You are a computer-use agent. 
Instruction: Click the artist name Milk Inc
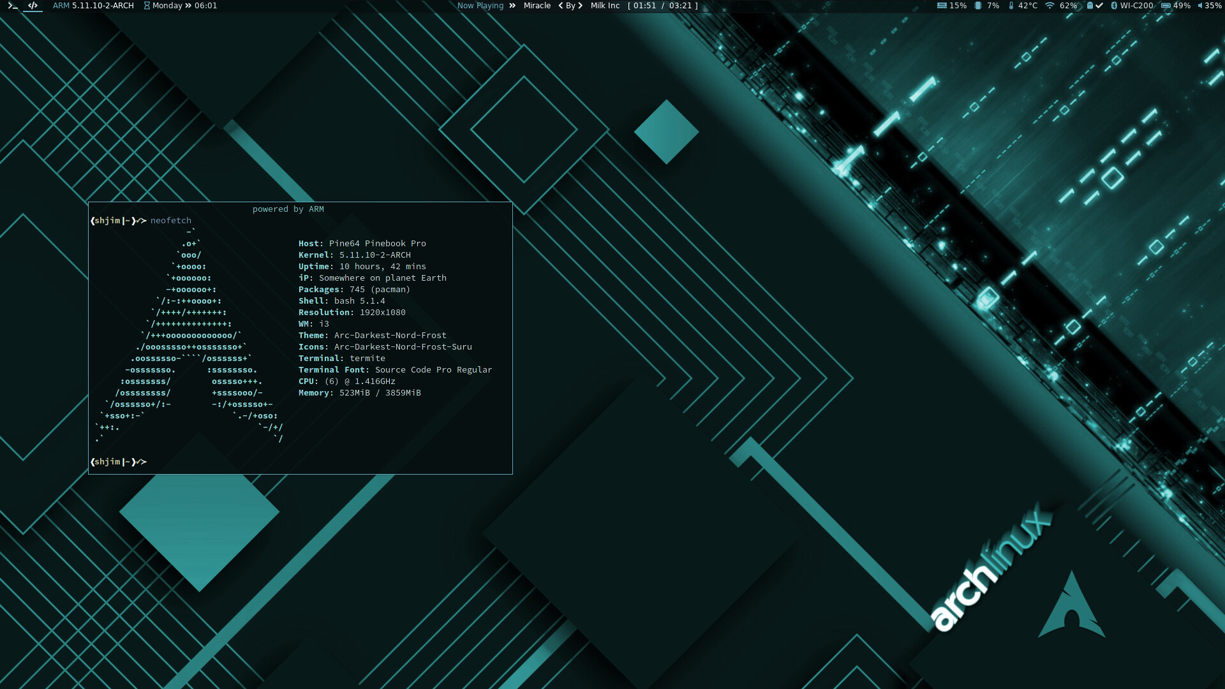pos(605,6)
